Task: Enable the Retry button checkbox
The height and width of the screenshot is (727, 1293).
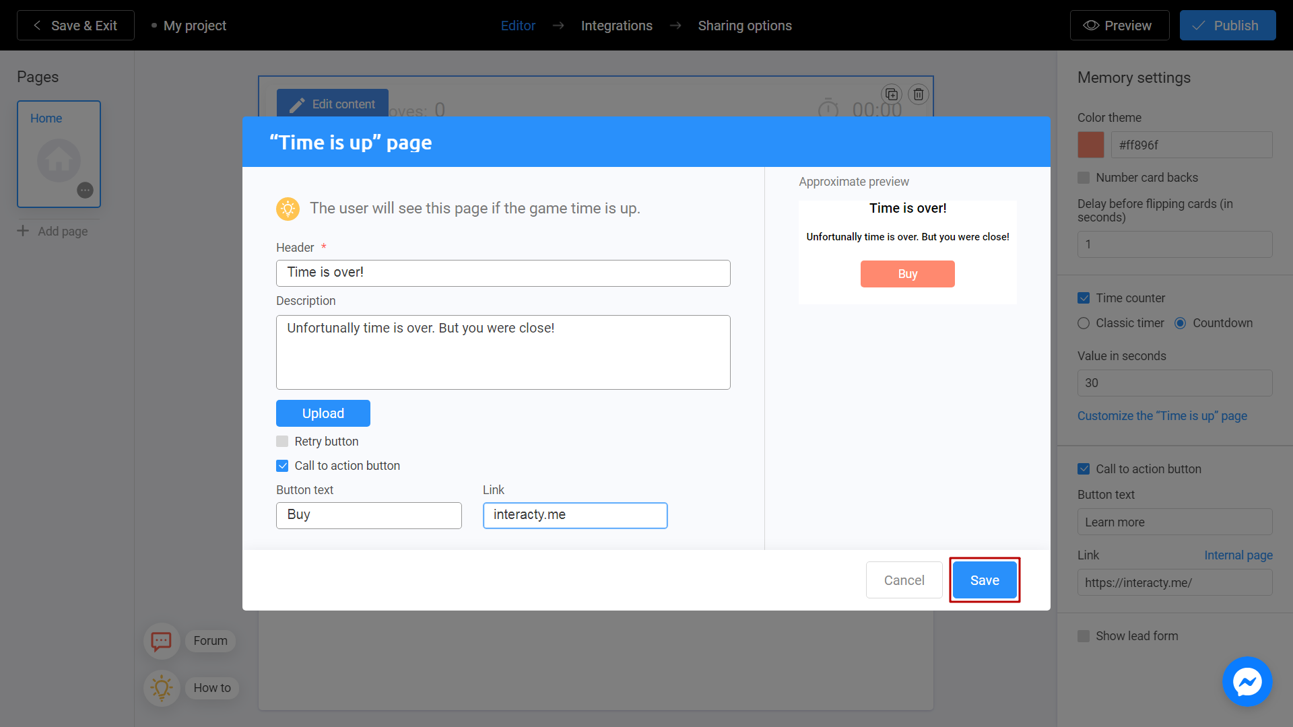Action: [x=282, y=441]
